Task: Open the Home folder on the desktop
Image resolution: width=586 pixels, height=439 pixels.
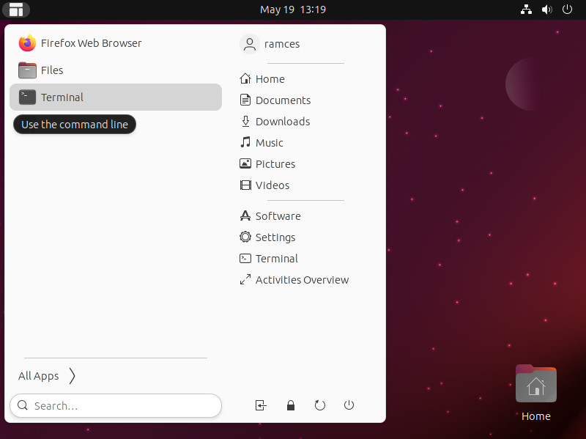Action: (535, 383)
